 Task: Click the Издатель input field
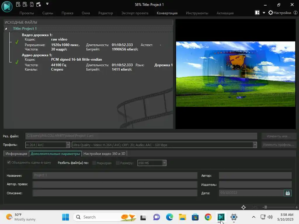click(255, 184)
